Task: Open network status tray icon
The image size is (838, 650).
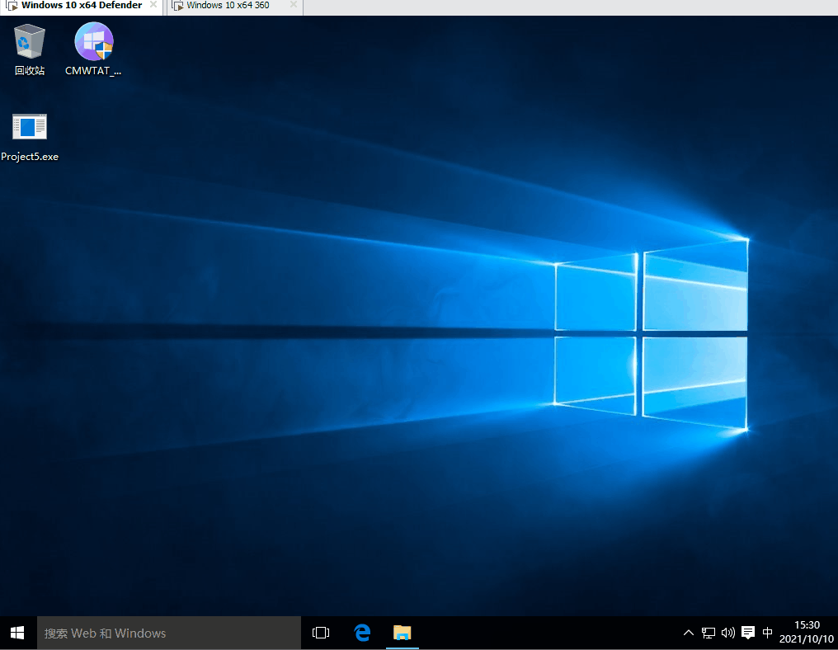Action: pyautogui.click(x=709, y=633)
